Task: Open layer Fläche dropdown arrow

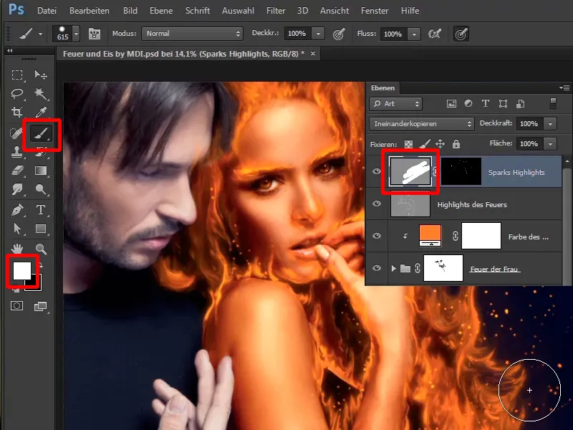Action: click(x=550, y=144)
